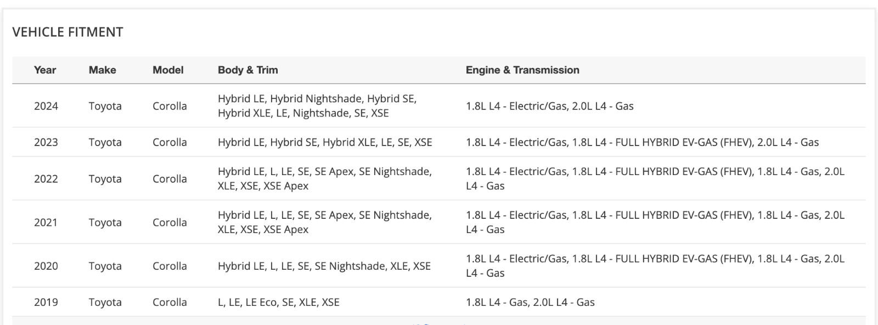Click Corolla in the 2019 row
This screenshot has width=878, height=325.
click(x=170, y=303)
